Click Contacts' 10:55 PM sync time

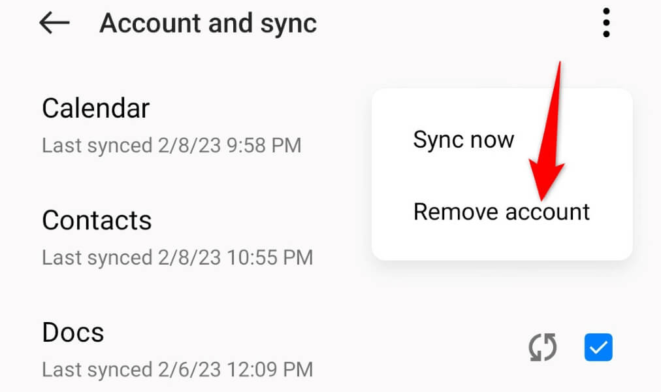click(270, 257)
